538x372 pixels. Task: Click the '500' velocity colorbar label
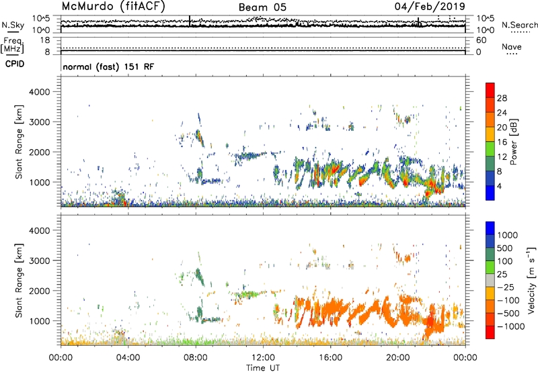pos(505,248)
